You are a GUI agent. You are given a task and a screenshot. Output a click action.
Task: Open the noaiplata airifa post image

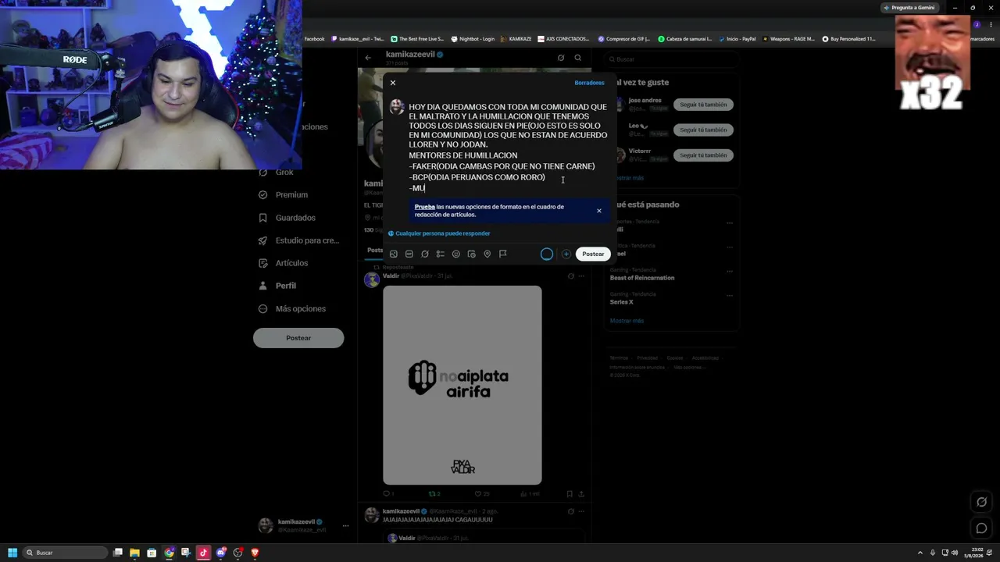click(x=462, y=385)
